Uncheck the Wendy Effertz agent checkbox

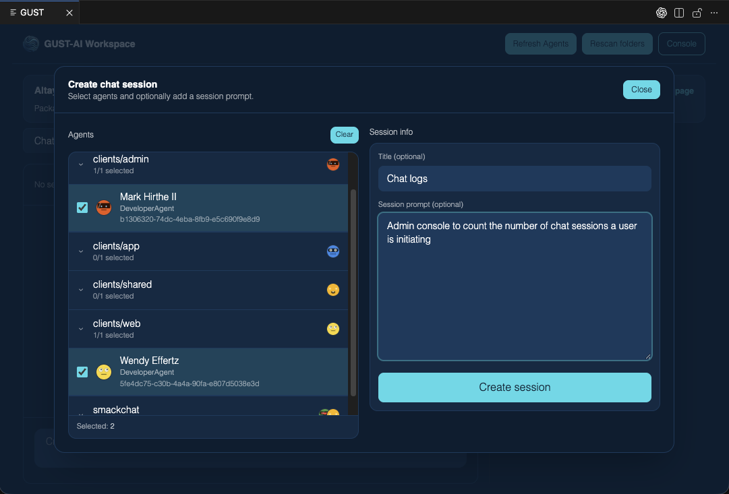82,372
